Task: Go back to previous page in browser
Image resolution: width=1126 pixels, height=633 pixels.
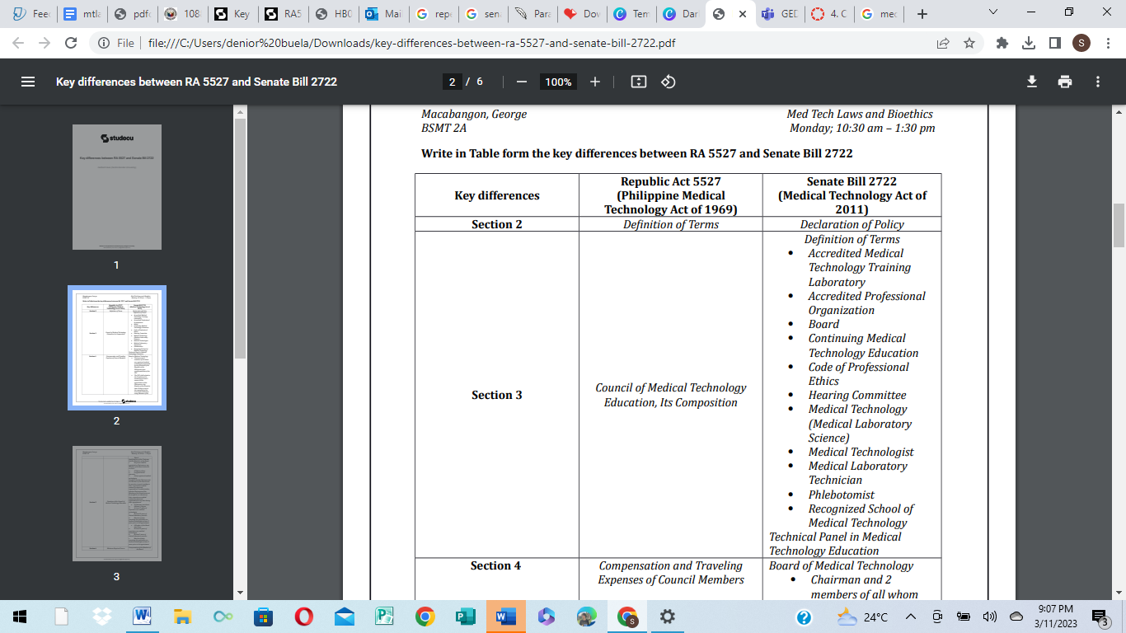Action: 18,43
